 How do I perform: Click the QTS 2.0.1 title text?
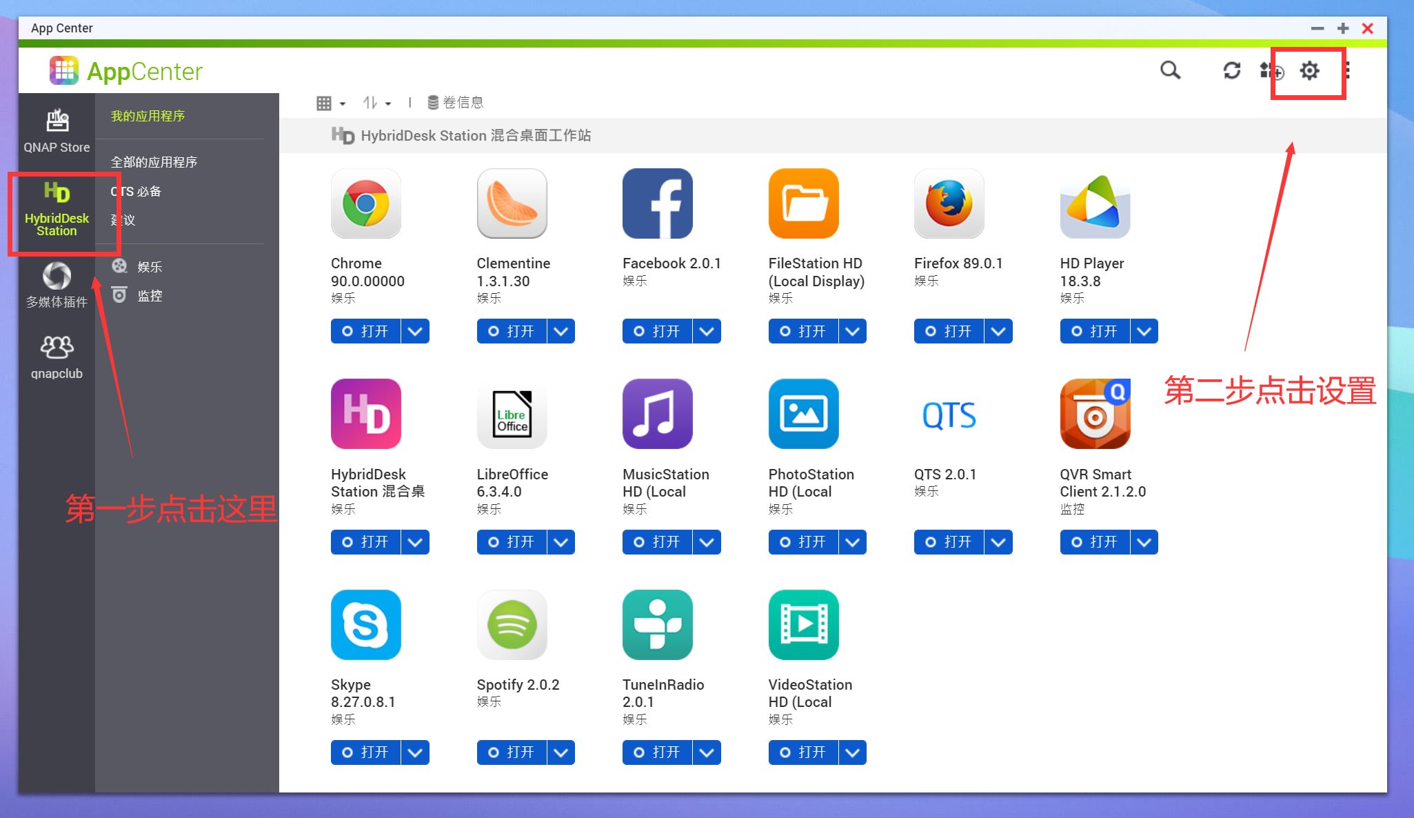tap(945, 475)
